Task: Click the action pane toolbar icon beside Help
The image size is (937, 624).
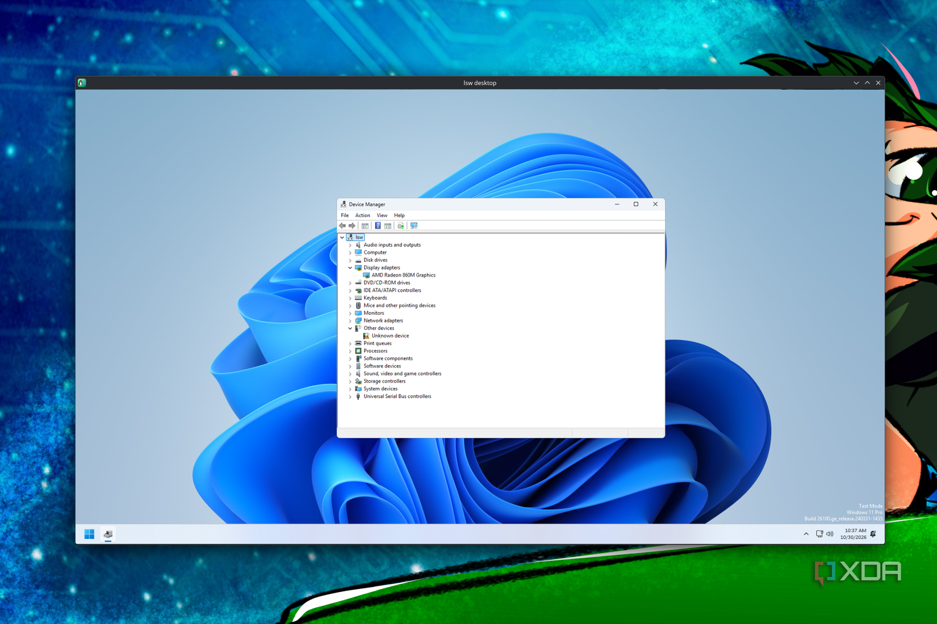Action: click(x=388, y=226)
